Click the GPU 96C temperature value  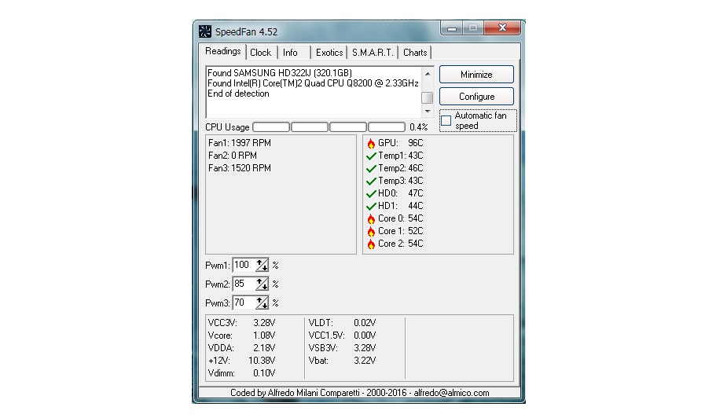tap(416, 143)
